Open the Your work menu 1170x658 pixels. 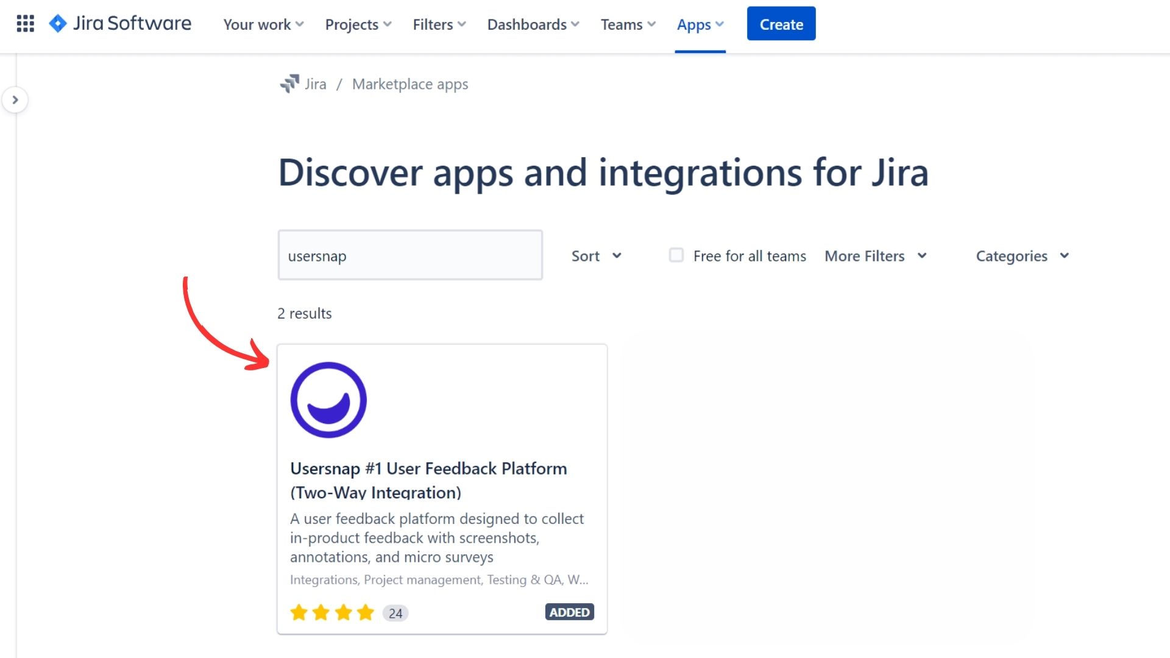(263, 24)
